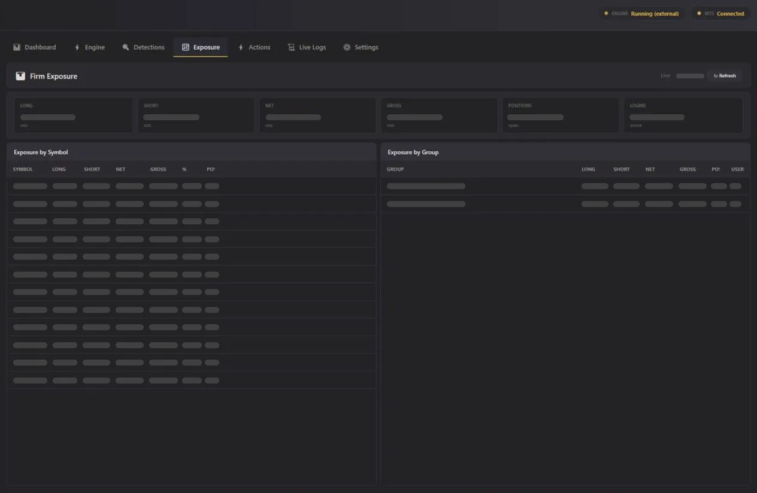
Task: Click the USERS column header
Action: click(738, 169)
